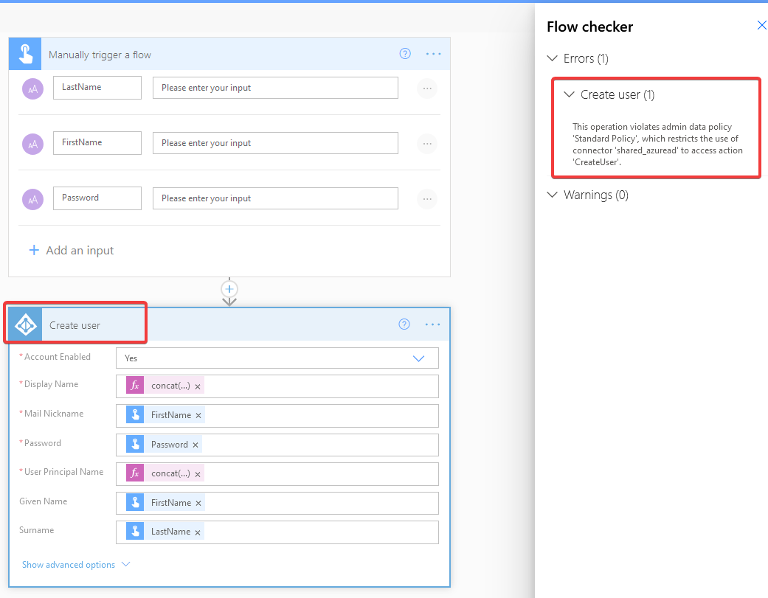Viewport: 768px width, 598px height.
Task: Click the Azure AD icon on Create user
Action: [x=24, y=324]
